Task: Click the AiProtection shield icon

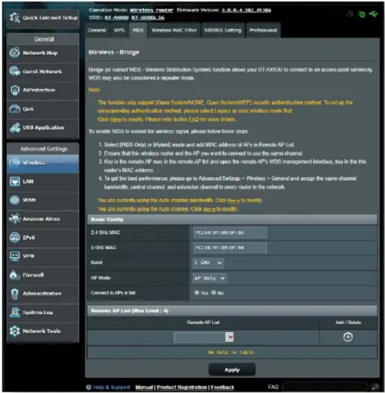Action: click(14, 90)
